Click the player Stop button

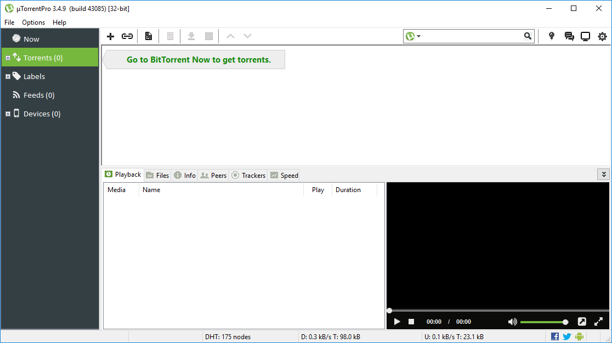point(411,322)
